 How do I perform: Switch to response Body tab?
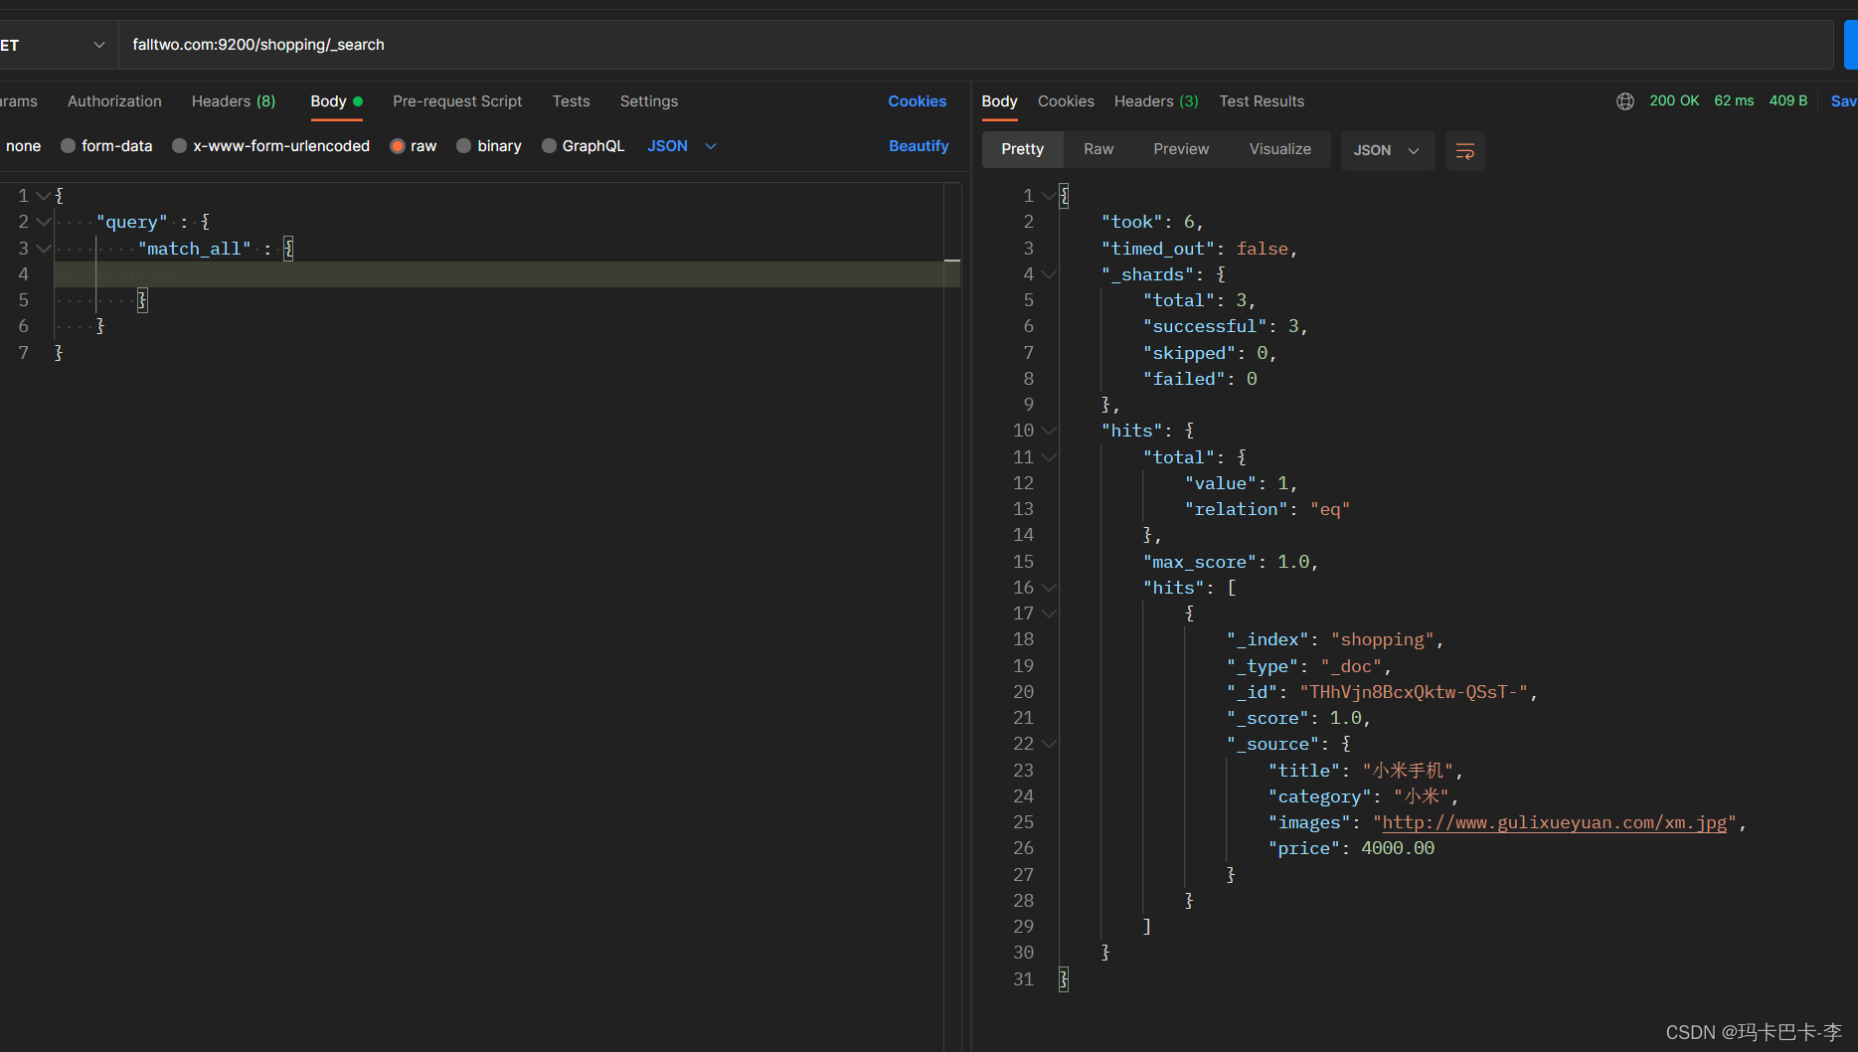999,101
